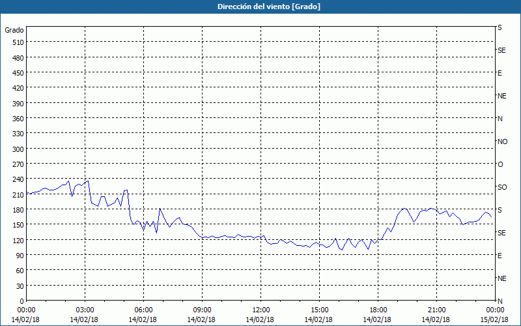
Task: Select the 'E' compass label at 90 level
Action: pyautogui.click(x=500, y=256)
